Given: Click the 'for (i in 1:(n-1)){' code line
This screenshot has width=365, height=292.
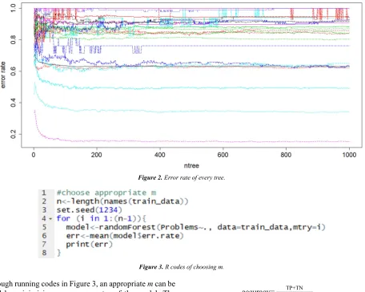Looking at the screenshot, I should coord(102,218).
